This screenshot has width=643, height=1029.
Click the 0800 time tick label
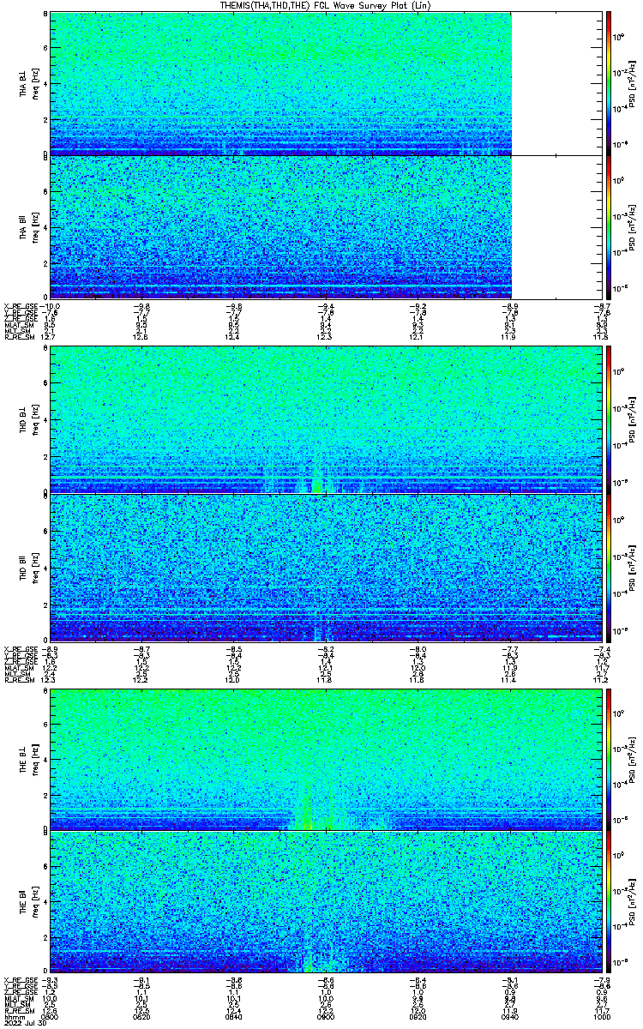[x=51, y=1016]
